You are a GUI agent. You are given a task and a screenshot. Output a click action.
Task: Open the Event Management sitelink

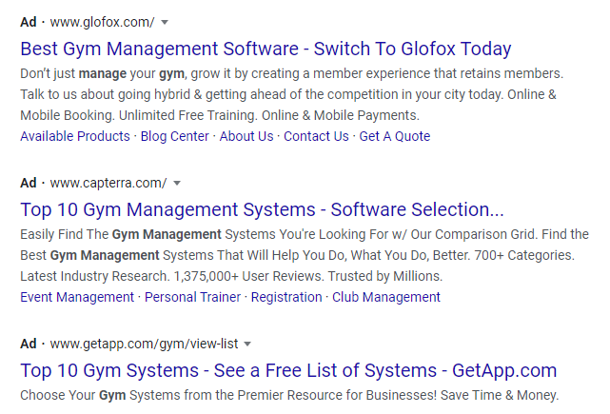(x=77, y=297)
